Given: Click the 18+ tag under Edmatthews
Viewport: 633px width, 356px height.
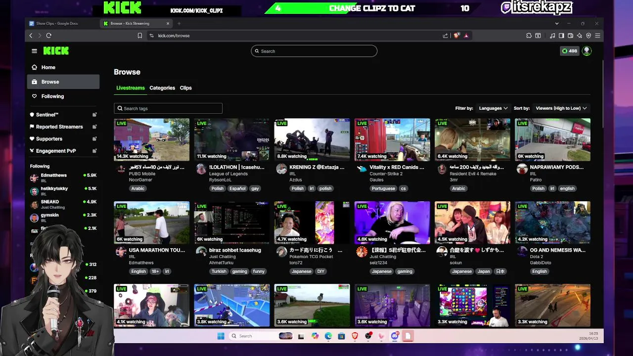Looking at the screenshot, I should pos(155,271).
